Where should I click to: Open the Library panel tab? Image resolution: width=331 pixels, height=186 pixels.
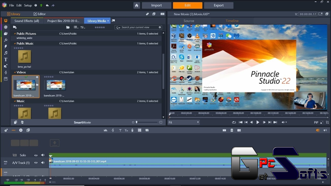point(14,14)
